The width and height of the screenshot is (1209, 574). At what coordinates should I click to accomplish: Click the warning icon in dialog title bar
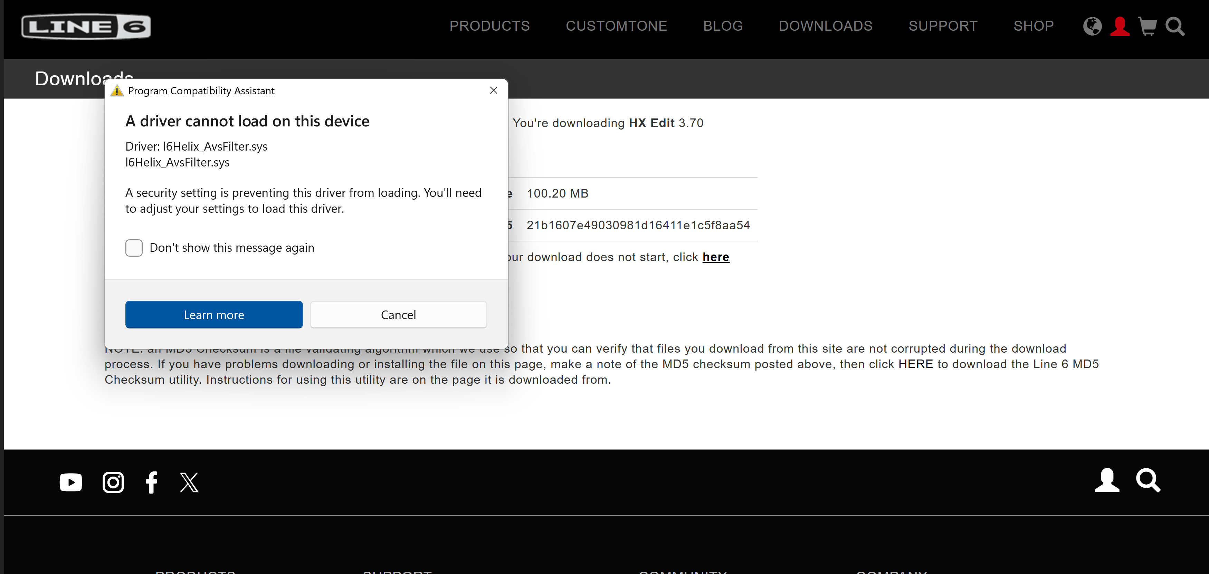point(117,90)
